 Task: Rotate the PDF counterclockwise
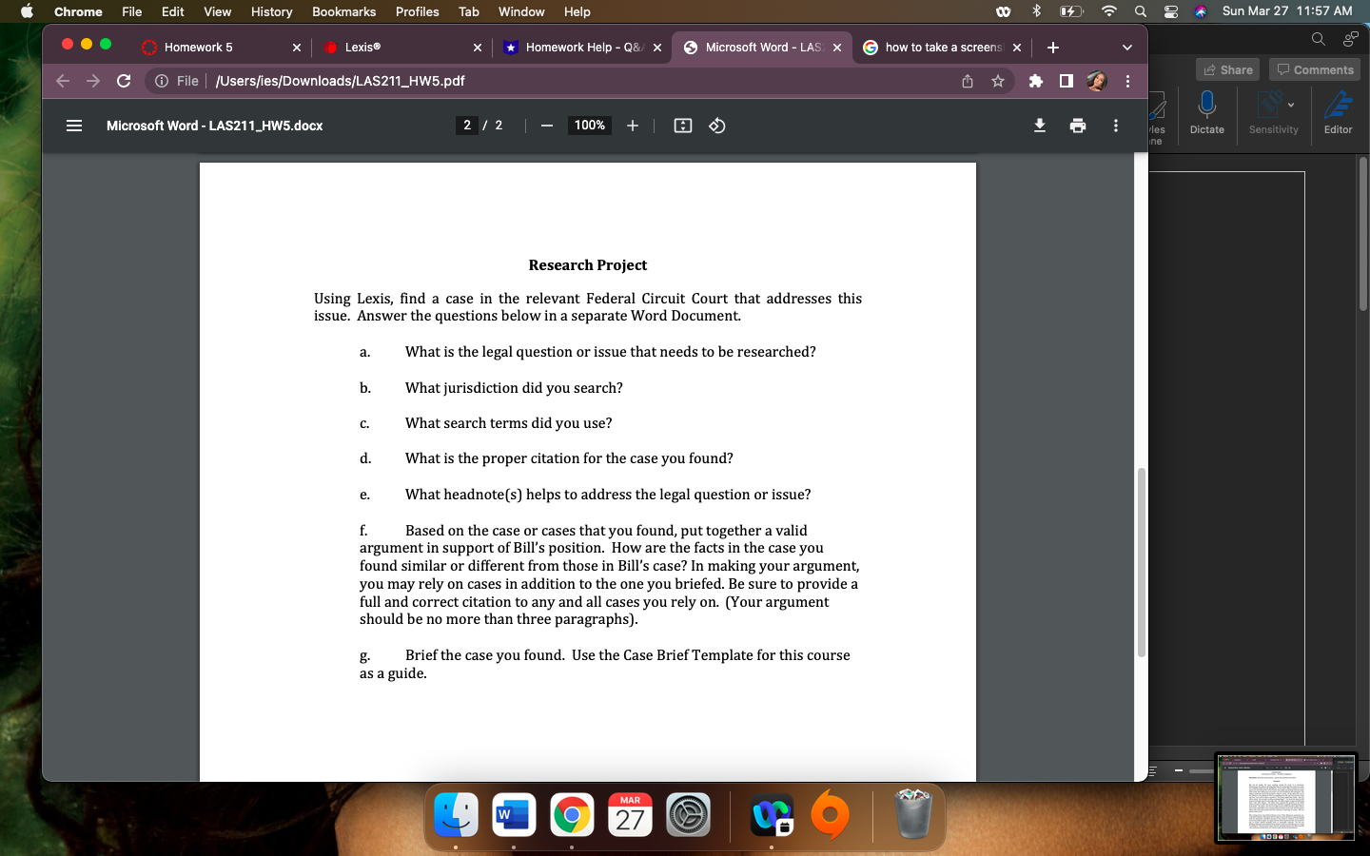tap(716, 125)
